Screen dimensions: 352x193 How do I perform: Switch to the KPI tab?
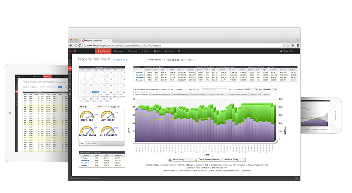tap(82, 143)
